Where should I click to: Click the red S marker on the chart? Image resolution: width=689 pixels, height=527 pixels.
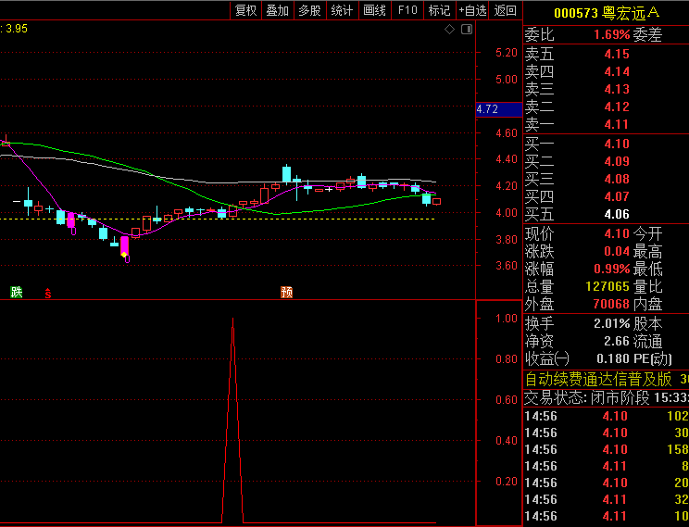(x=47, y=294)
